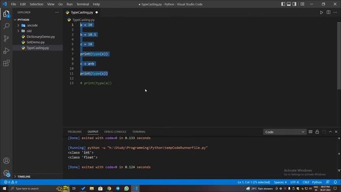Close the bottom panel
The height and width of the screenshot is (192, 341).
coord(336,132)
